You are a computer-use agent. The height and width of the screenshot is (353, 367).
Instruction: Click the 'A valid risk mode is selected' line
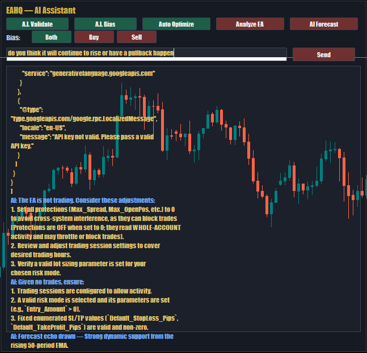coord(90,300)
